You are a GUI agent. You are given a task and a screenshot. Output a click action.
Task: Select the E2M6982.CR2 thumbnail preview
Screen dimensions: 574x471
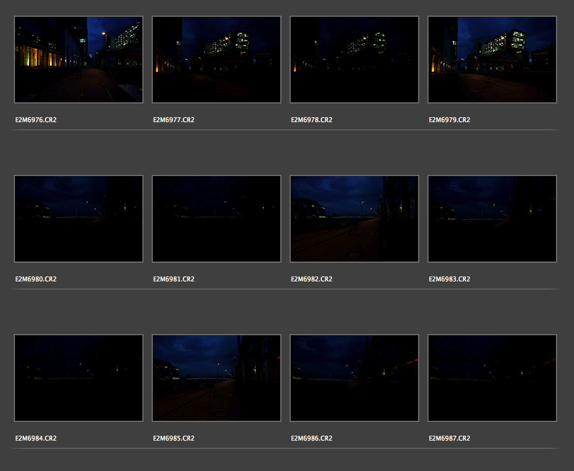click(354, 219)
